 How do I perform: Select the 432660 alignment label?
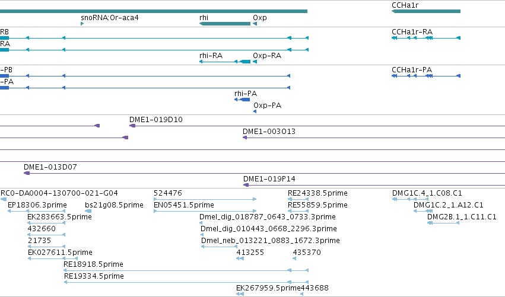(42, 229)
